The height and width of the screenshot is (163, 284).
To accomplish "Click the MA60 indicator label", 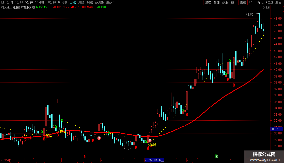I will coord(91,8).
